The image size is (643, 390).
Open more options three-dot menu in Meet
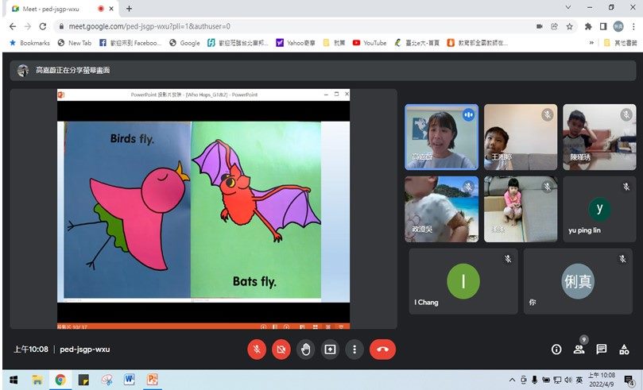point(354,349)
